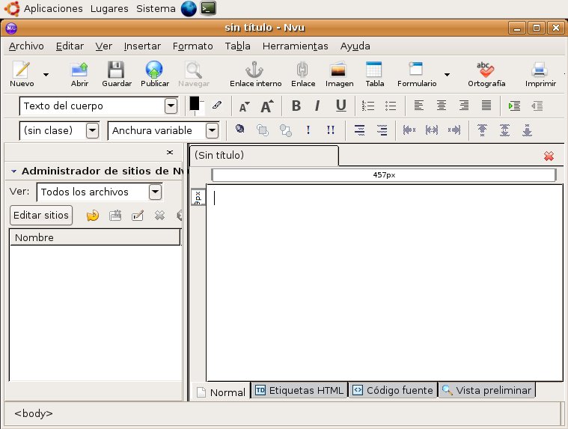Toggle italic text formatting
This screenshot has width=568, height=429.
[x=317, y=106]
